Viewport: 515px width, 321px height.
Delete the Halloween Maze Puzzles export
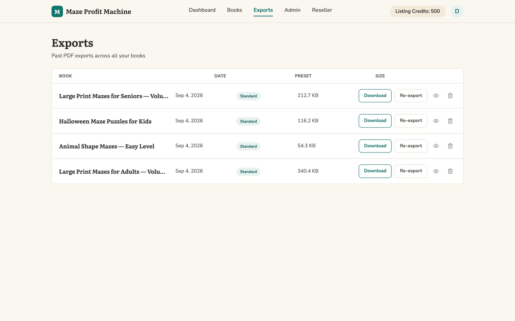(450, 121)
